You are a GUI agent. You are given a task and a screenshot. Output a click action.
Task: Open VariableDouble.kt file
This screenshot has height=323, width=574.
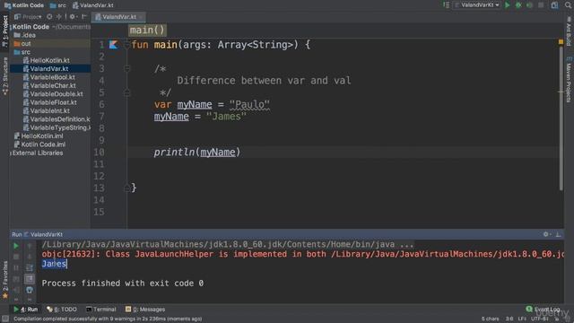53,94
